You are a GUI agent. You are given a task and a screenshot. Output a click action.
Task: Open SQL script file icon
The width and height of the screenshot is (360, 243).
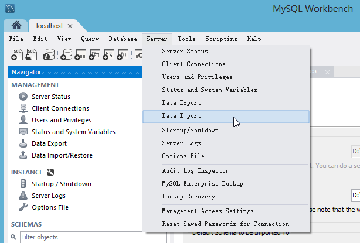(x=31, y=54)
